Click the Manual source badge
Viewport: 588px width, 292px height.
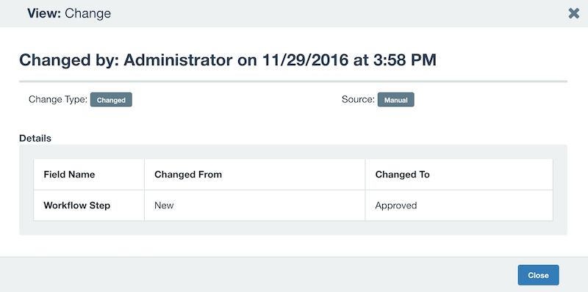pos(395,100)
